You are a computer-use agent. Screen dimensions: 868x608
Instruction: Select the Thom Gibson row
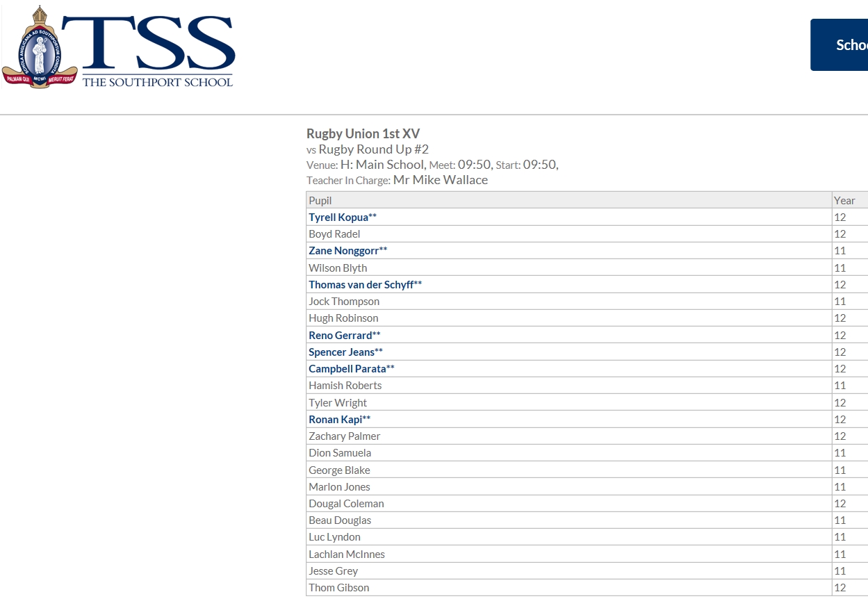338,588
